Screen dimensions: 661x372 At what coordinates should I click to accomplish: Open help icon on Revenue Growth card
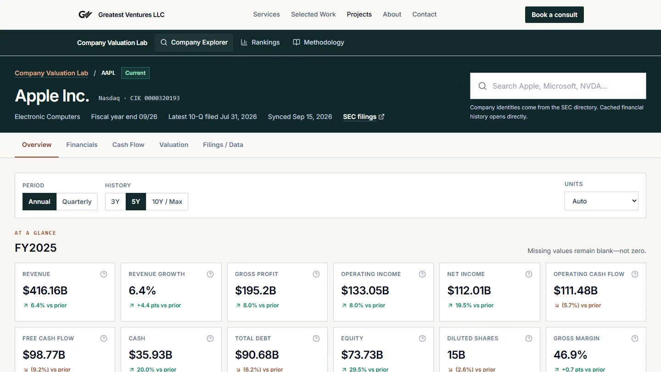210,274
